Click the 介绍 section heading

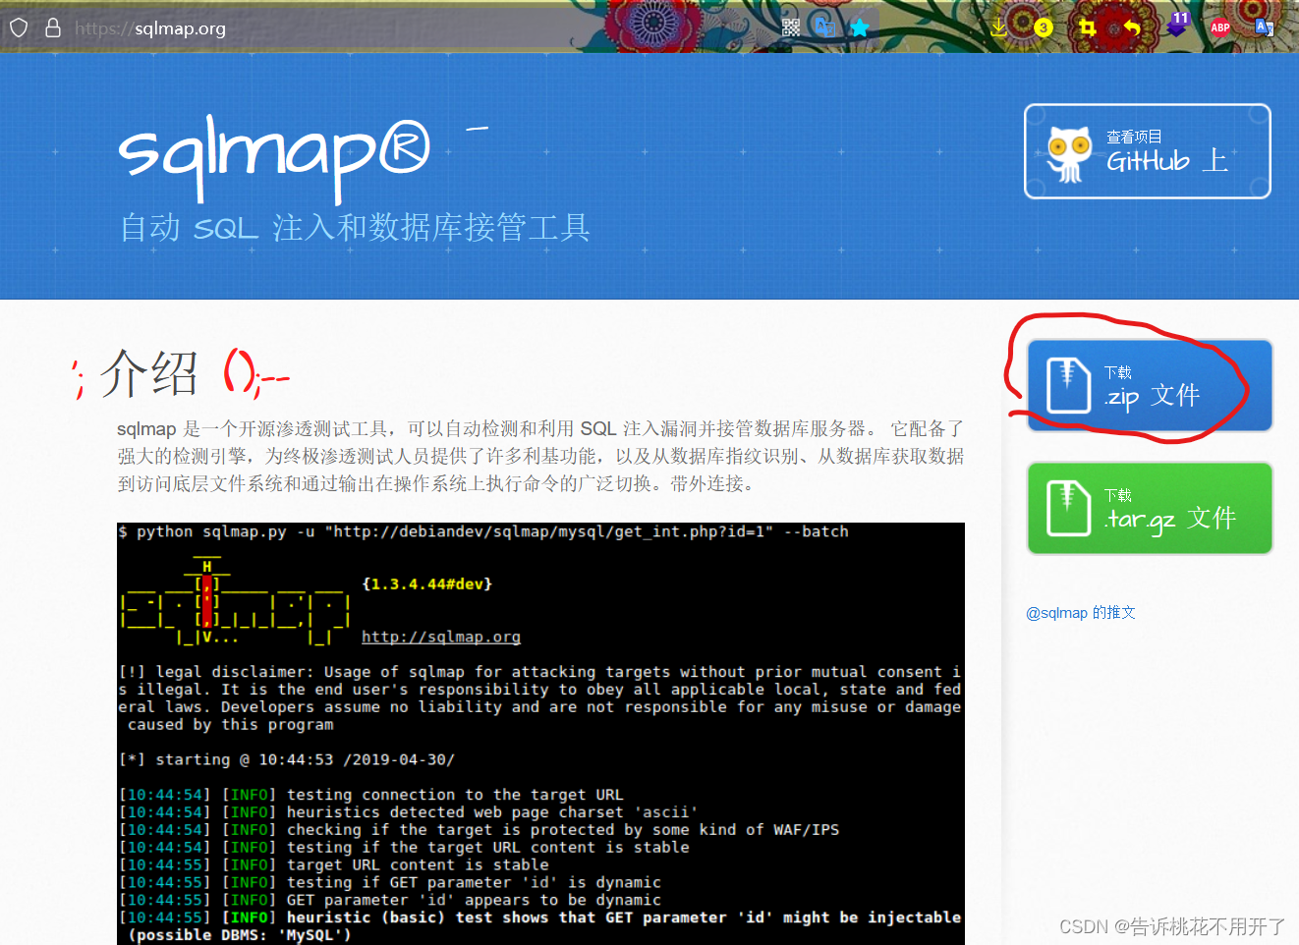(x=149, y=373)
